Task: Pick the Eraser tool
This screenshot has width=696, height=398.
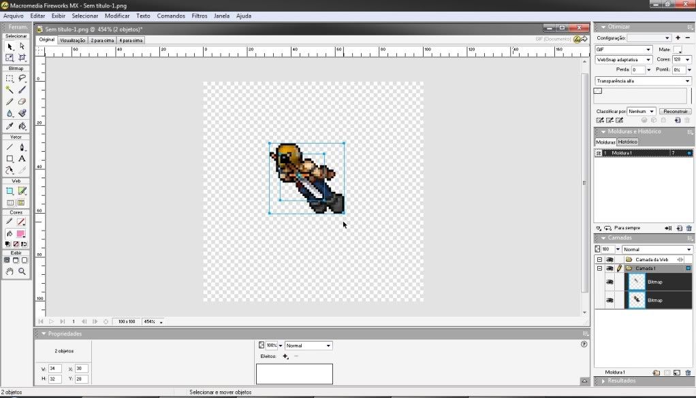Action: click(x=22, y=101)
